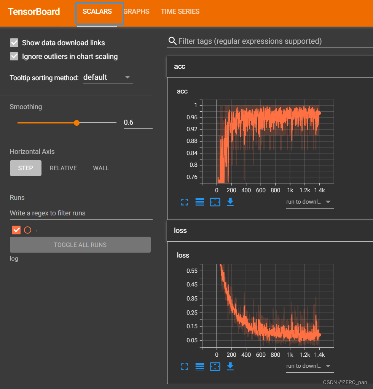Click the Horizontal Axis label
The width and height of the screenshot is (373, 389).
[x=32, y=151]
